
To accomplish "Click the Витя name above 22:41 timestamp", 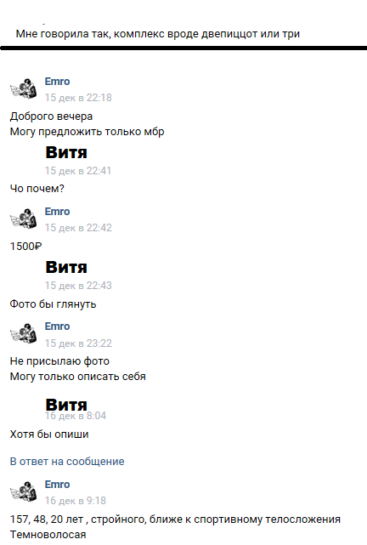I will click(66, 152).
